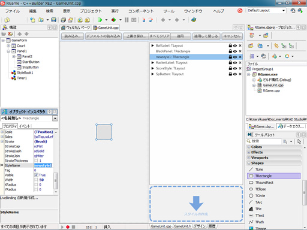Image resolution: width=307 pixels, height=230 pixels.
Task: Click the Save disk icon in toolbar
Action: click(x=53, y=20)
